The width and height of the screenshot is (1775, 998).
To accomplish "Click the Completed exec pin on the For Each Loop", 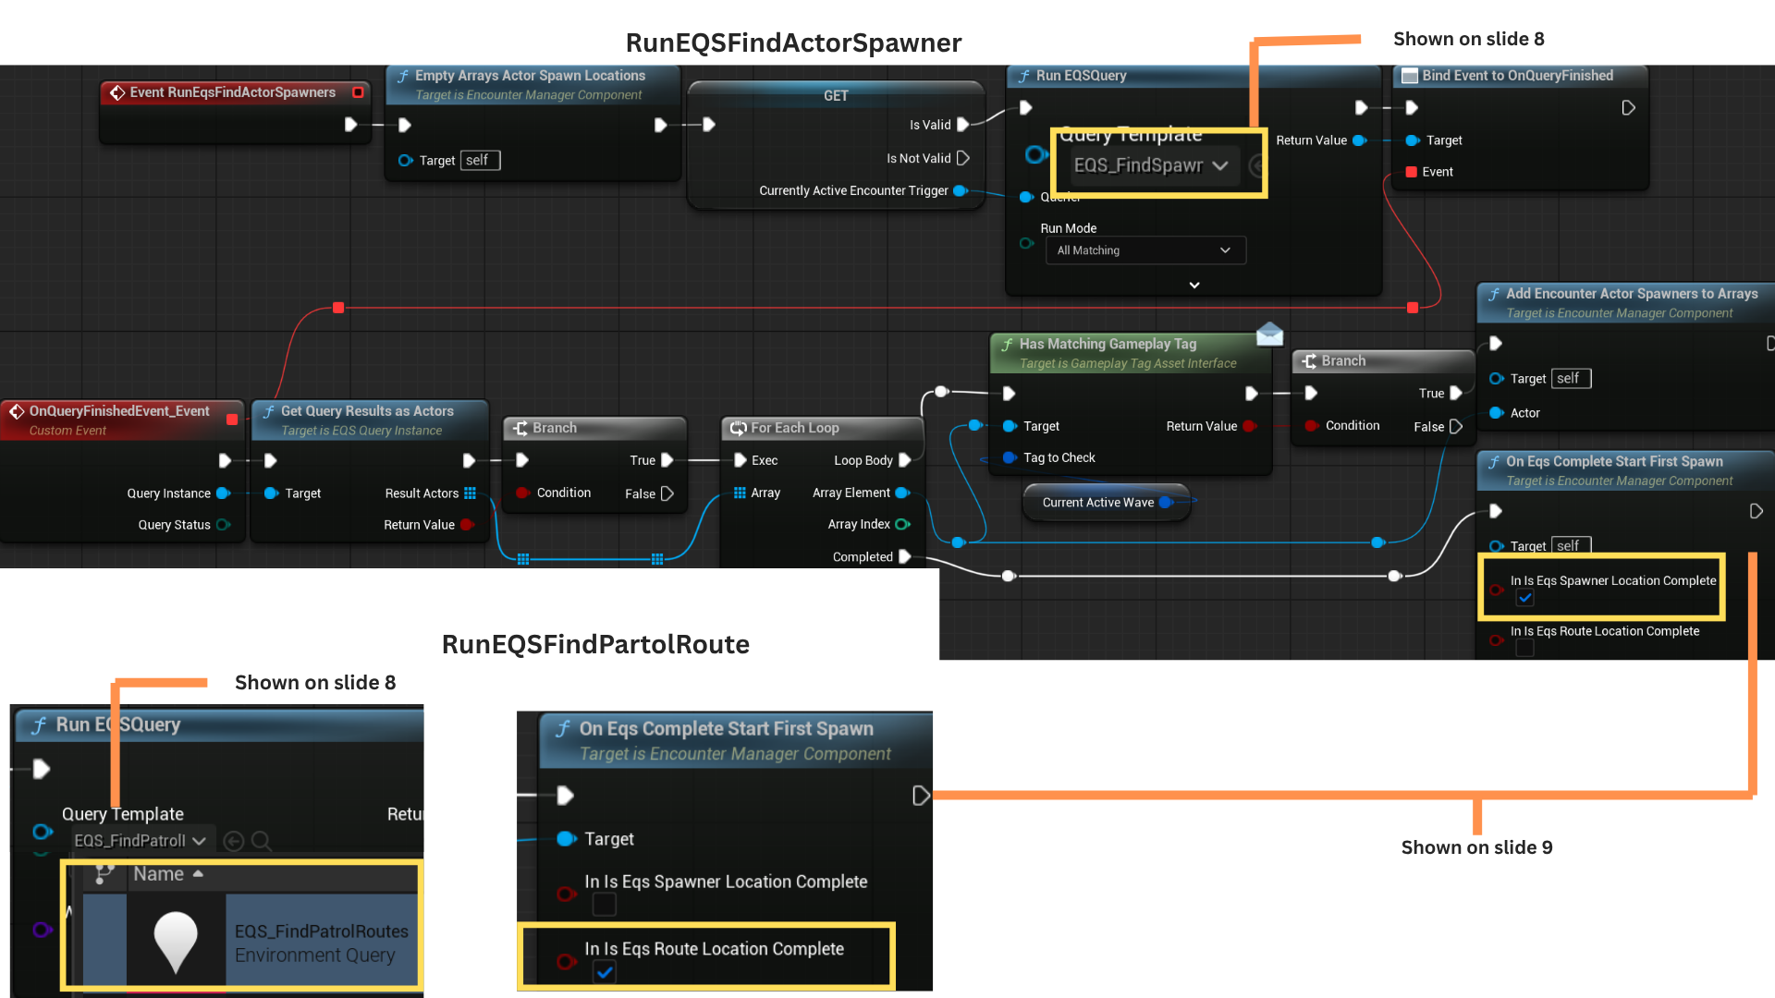I will (905, 556).
